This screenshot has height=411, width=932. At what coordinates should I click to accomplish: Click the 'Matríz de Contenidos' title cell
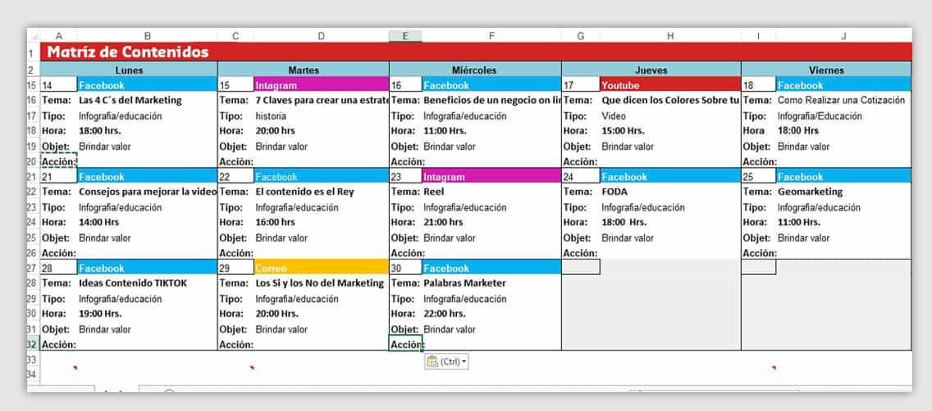(476, 52)
